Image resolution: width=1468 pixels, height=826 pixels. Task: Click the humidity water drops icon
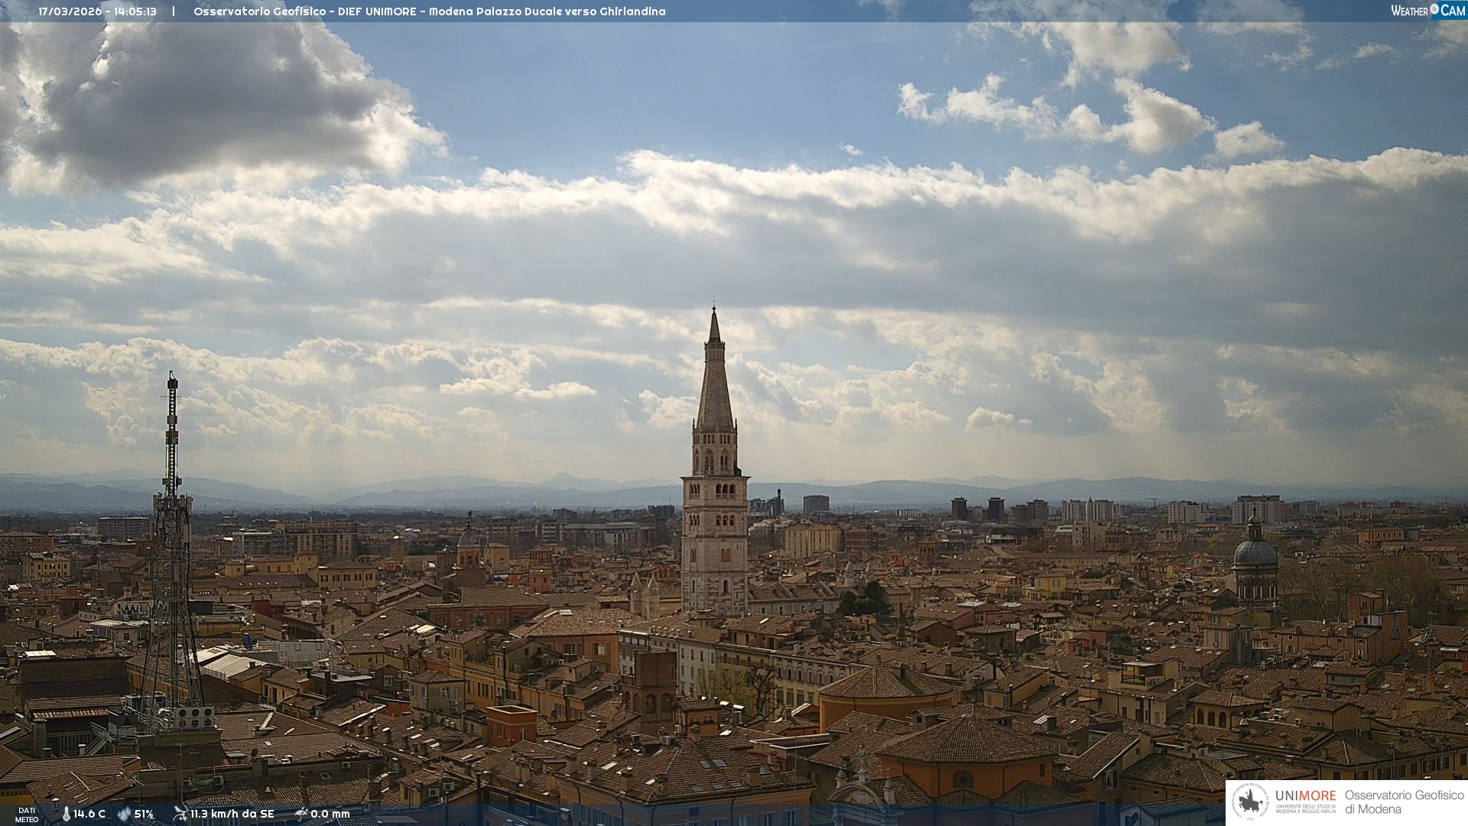click(x=124, y=814)
